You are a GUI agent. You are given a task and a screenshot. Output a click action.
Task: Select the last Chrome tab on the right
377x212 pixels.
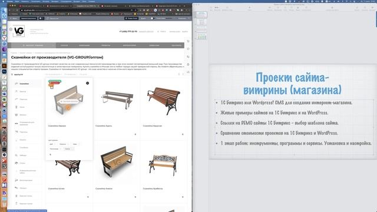click(167, 6)
